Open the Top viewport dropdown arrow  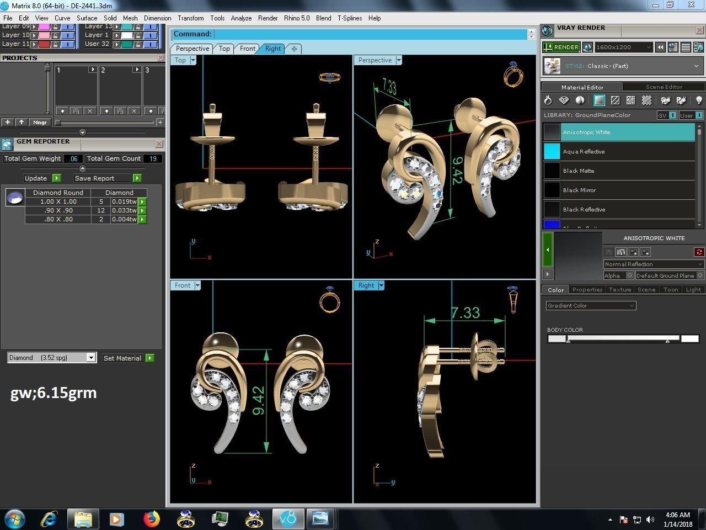[x=193, y=60]
